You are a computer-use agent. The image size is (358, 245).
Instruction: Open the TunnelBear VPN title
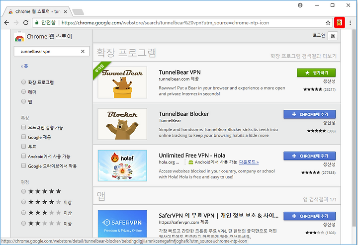click(179, 73)
